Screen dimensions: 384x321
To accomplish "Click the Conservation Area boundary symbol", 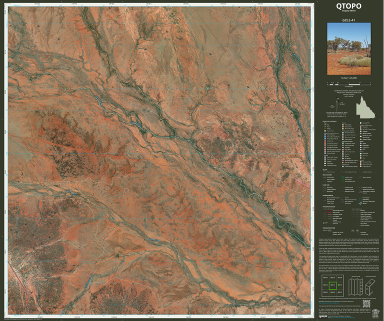I will 342,181.
